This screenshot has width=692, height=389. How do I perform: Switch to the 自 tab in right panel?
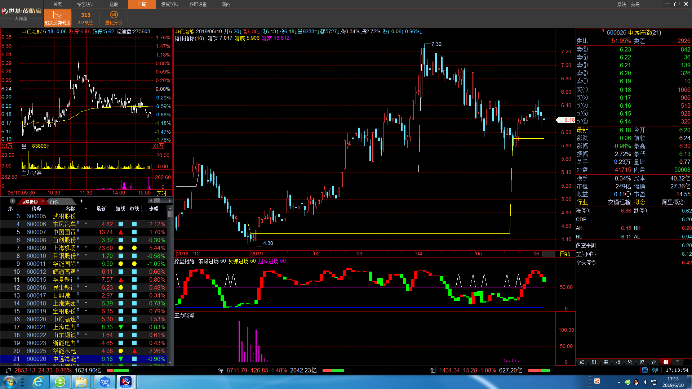[x=677, y=362]
